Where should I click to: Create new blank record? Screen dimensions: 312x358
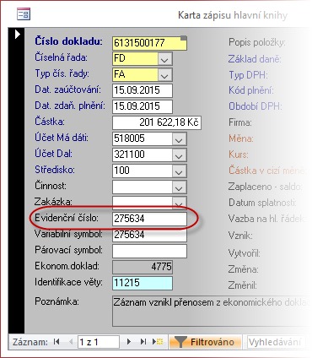click(x=158, y=342)
